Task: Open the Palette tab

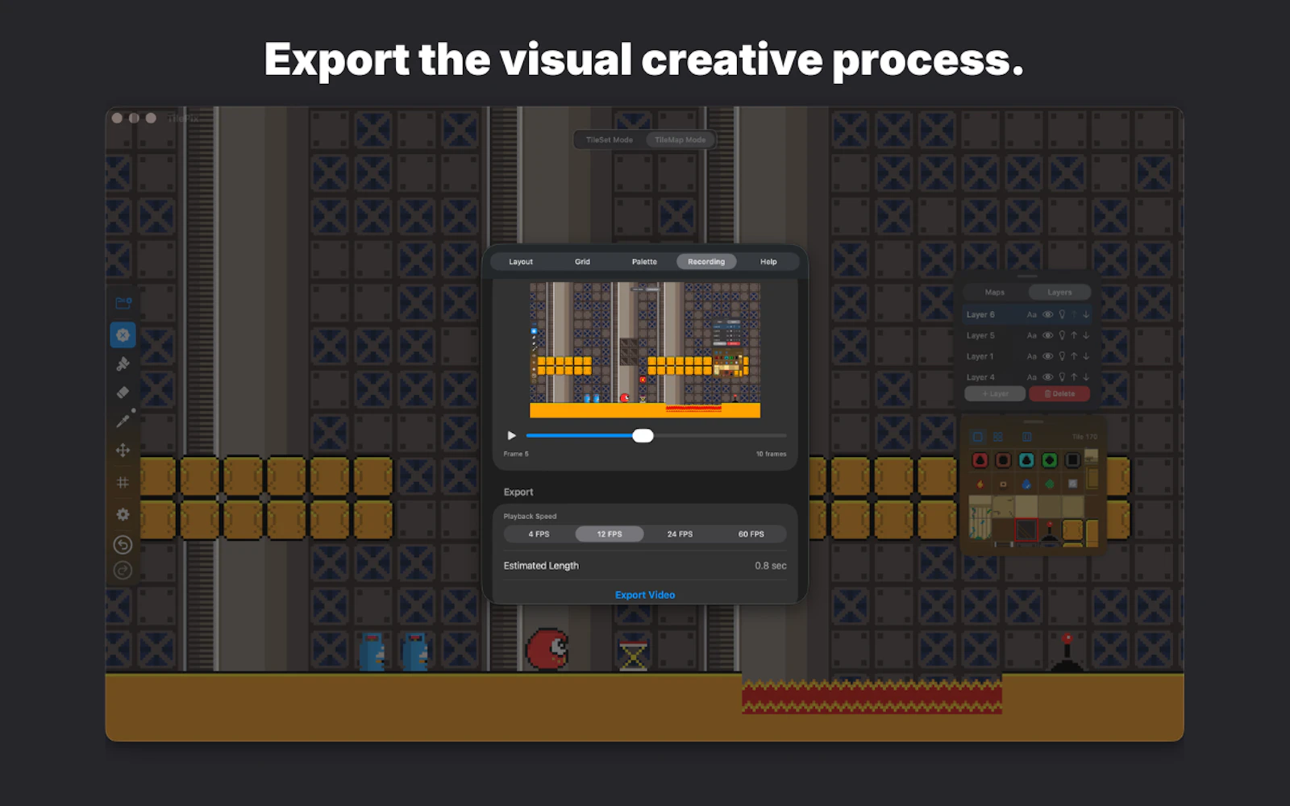Action: point(644,262)
